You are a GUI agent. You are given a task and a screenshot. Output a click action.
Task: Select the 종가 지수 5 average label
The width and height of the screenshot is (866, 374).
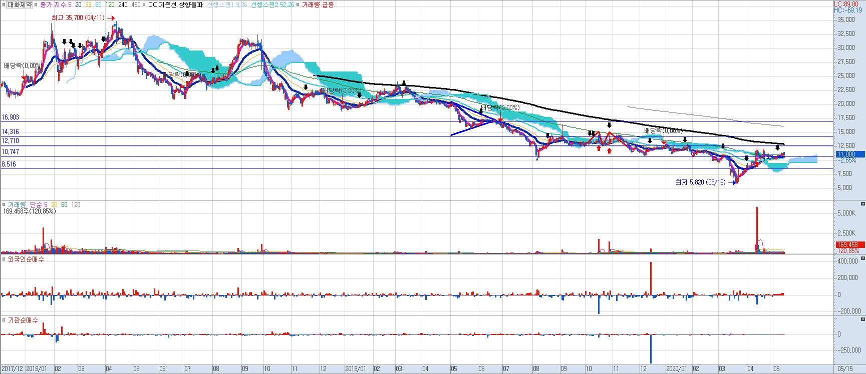click(56, 4)
